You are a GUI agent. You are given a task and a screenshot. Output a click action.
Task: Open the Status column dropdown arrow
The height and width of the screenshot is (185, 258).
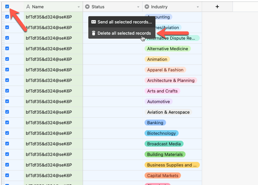click(138, 7)
